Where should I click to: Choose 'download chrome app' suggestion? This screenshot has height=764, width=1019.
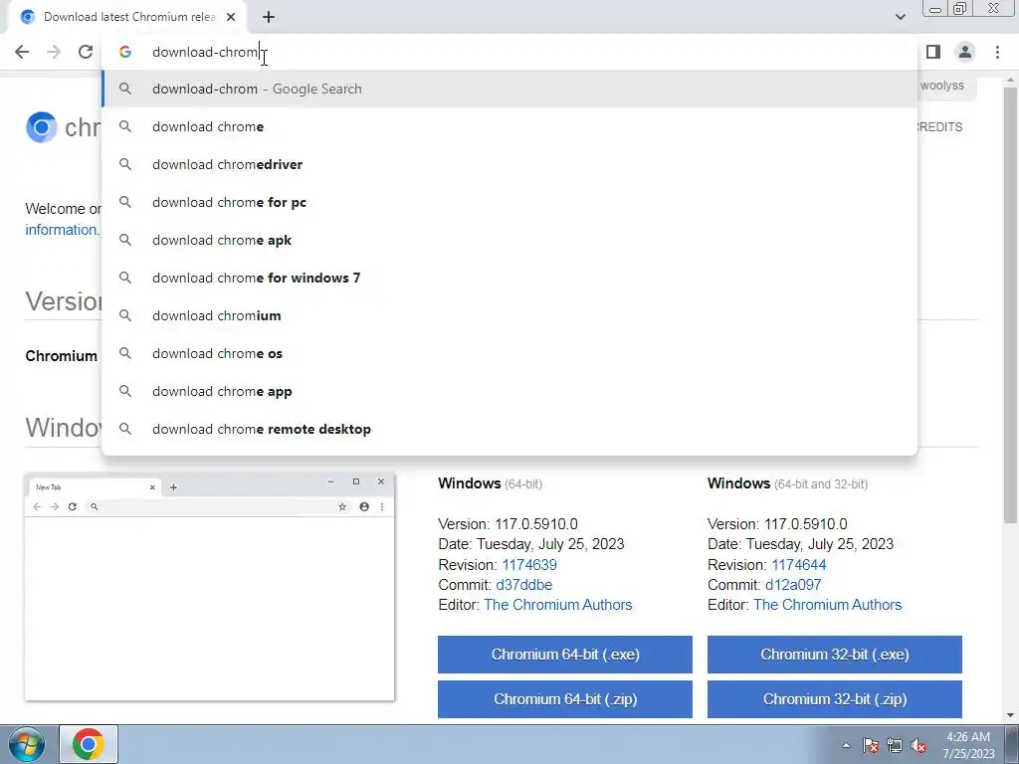click(509, 391)
